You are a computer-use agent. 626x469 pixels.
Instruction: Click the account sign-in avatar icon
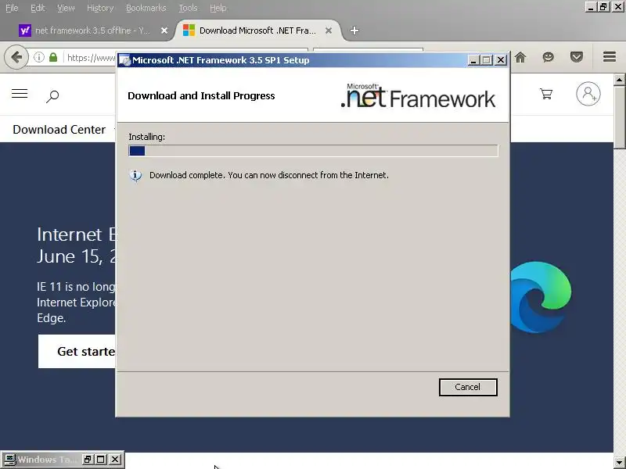[588, 94]
